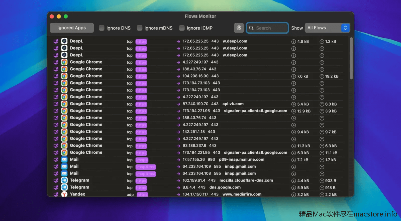Select the Yandex app name
The image size is (401, 221).
77,194
